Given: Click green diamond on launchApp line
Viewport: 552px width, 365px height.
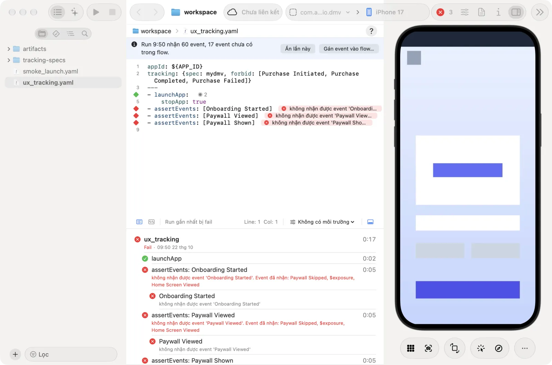Looking at the screenshot, I should point(136,95).
